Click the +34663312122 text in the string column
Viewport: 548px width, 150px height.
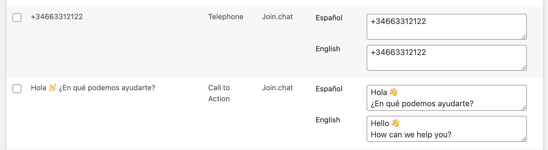(x=57, y=17)
